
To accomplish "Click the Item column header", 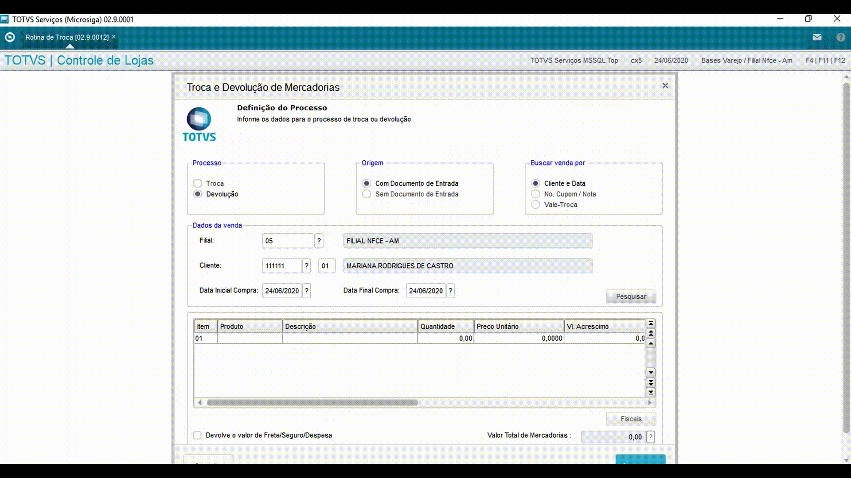I will pyautogui.click(x=206, y=326).
